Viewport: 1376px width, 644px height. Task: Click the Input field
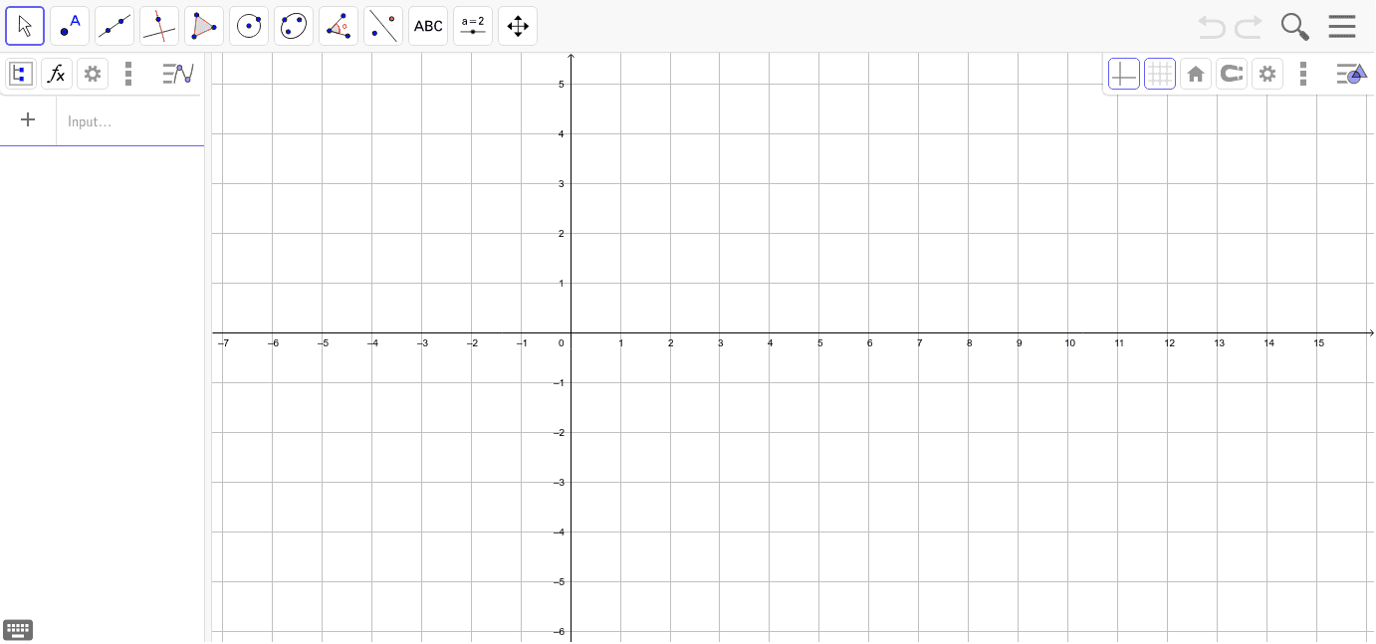[130, 121]
